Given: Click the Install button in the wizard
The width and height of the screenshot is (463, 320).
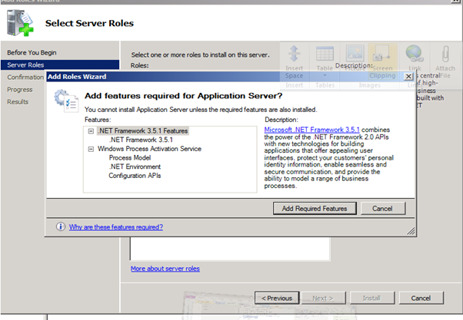Looking at the screenshot, I should [x=371, y=298].
